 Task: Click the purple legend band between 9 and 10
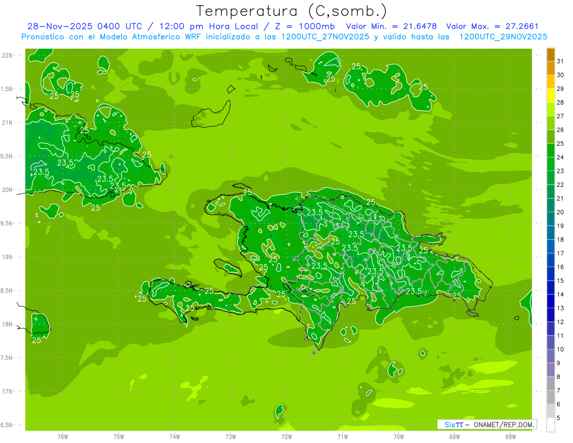(551, 356)
